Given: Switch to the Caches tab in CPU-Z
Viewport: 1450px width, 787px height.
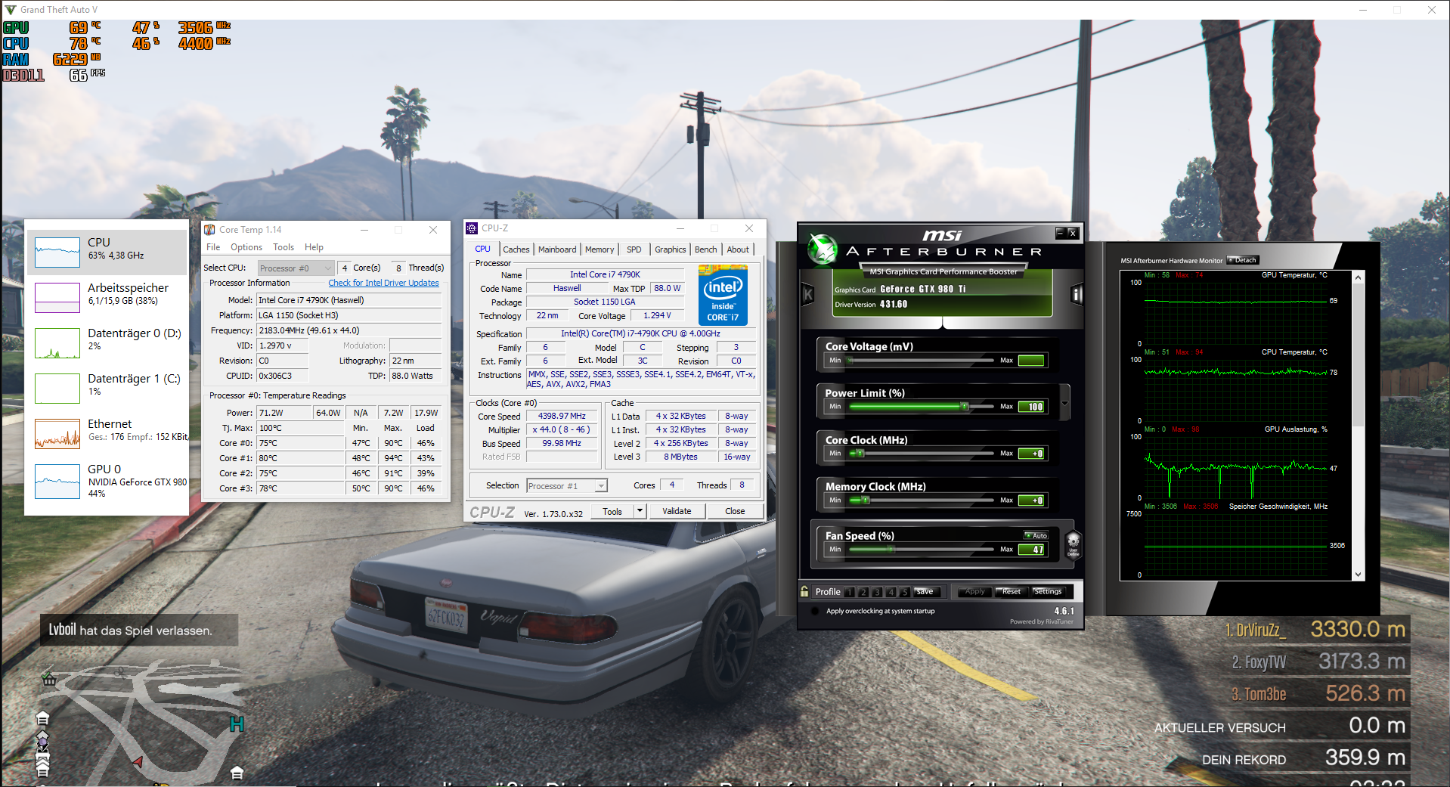Looking at the screenshot, I should pos(516,249).
